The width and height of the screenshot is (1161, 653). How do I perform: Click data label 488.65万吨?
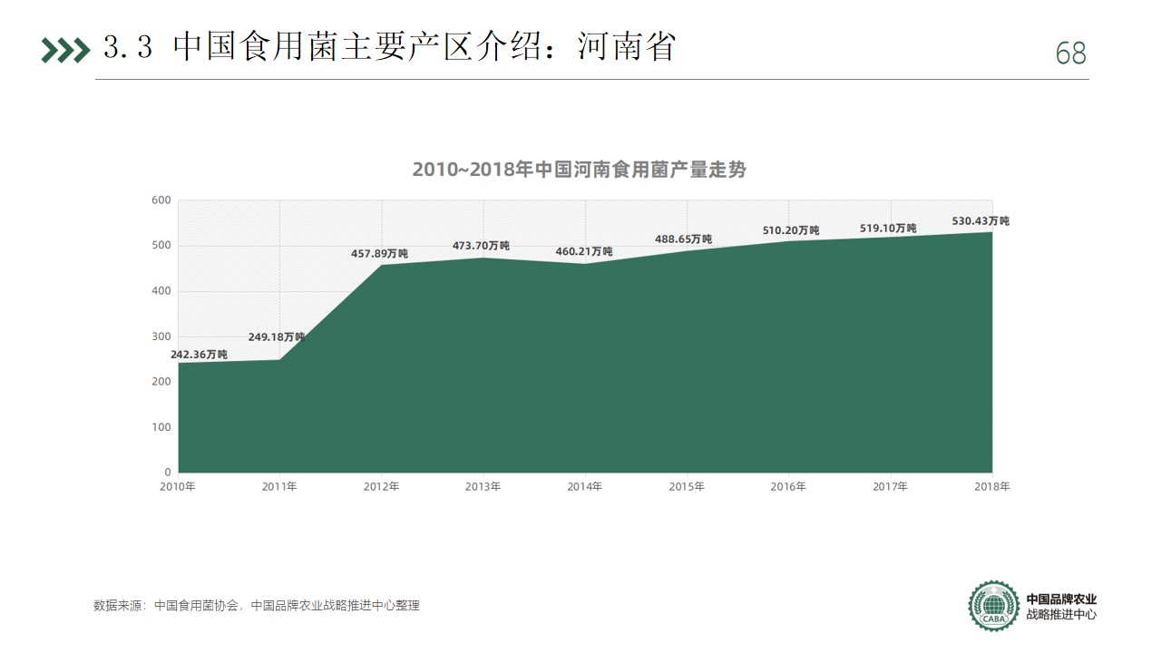pyautogui.click(x=683, y=239)
